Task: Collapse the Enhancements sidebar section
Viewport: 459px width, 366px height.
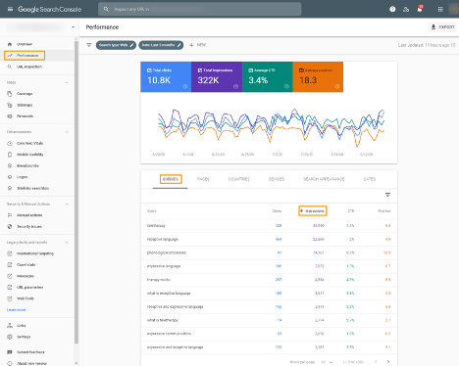Action: 67,132
